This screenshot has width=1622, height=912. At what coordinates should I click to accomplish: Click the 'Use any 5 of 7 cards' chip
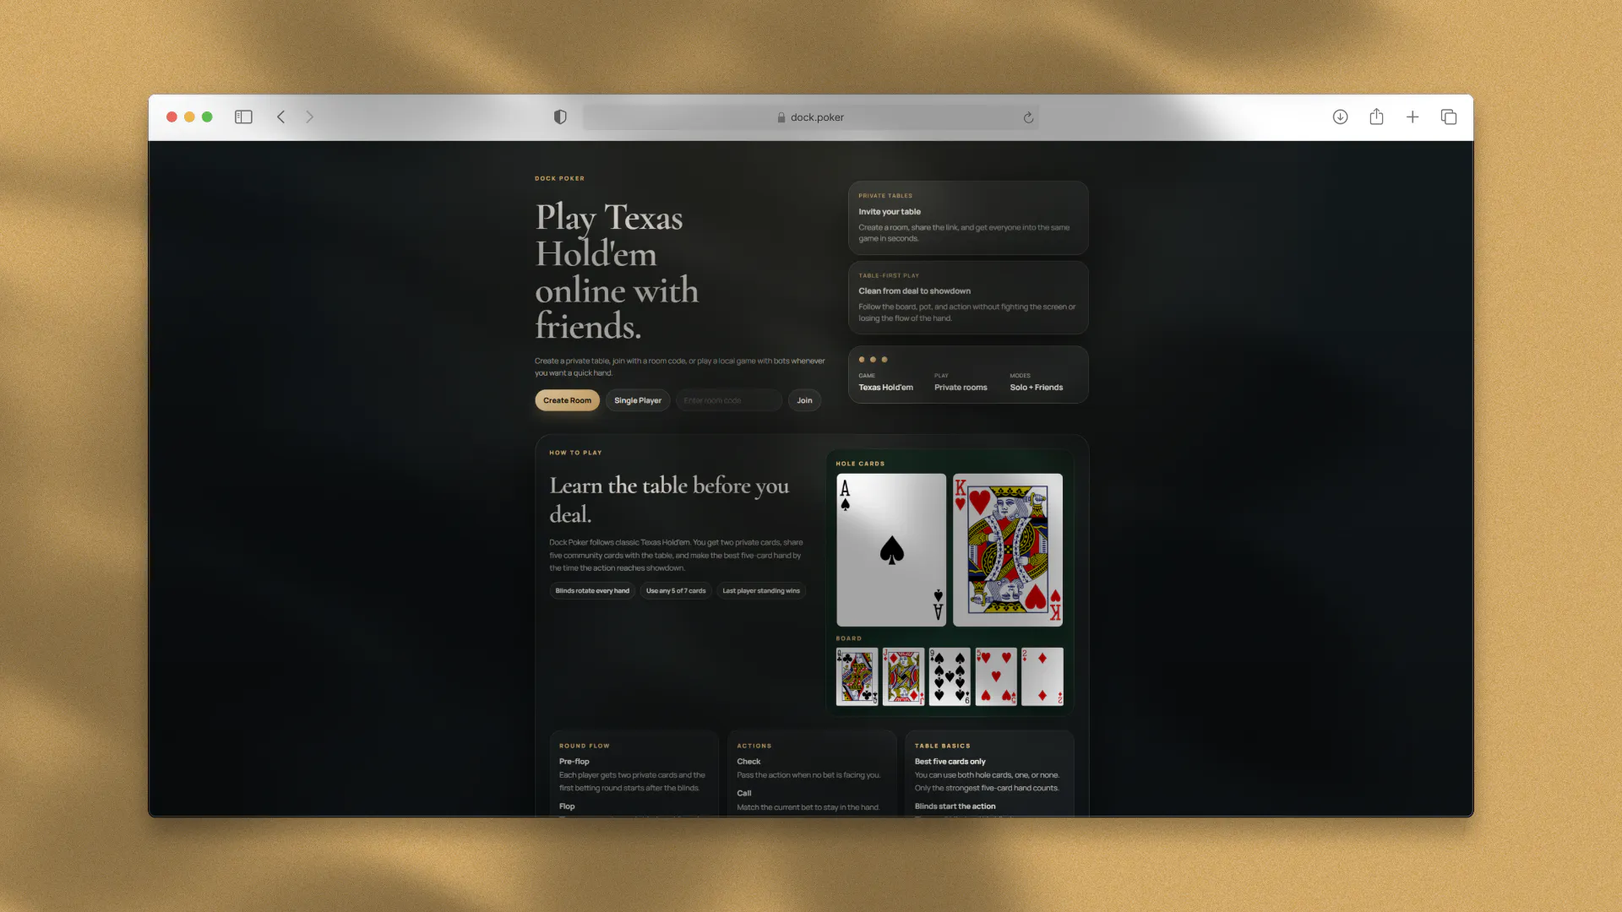676,591
